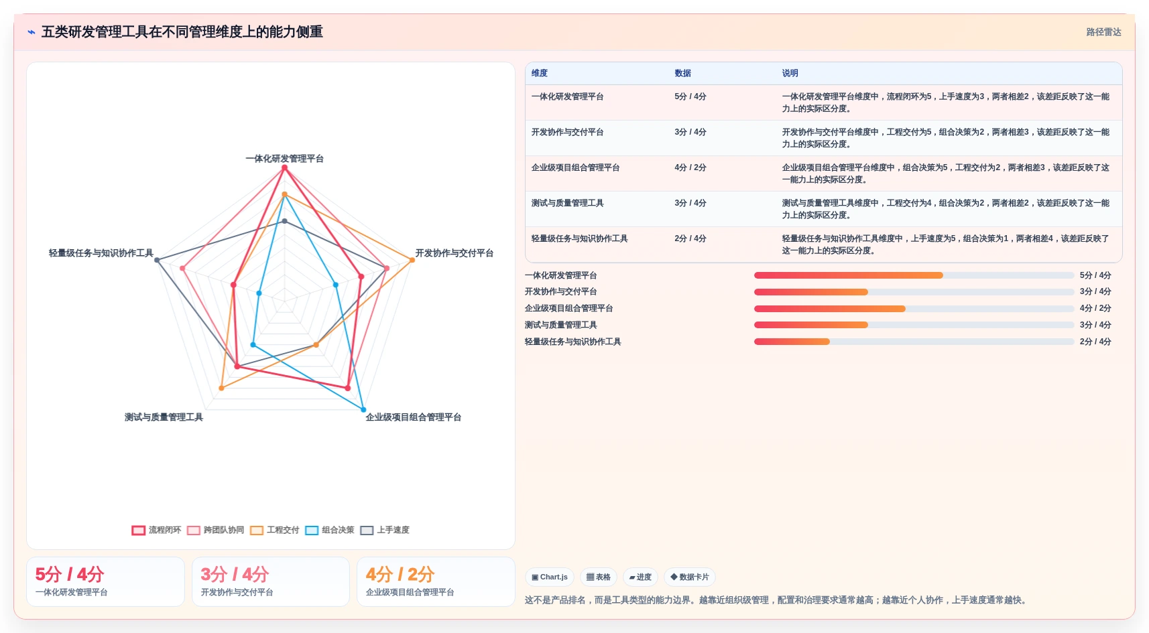Click the radar axis label 开发协作与交付平台
This screenshot has height=633, width=1149.
point(454,253)
